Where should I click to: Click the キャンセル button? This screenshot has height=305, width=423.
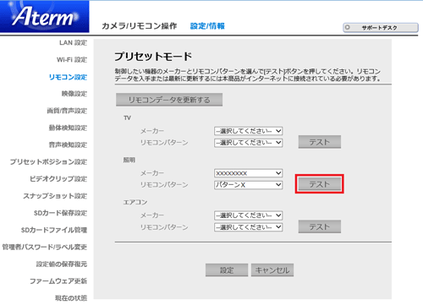tap(272, 270)
